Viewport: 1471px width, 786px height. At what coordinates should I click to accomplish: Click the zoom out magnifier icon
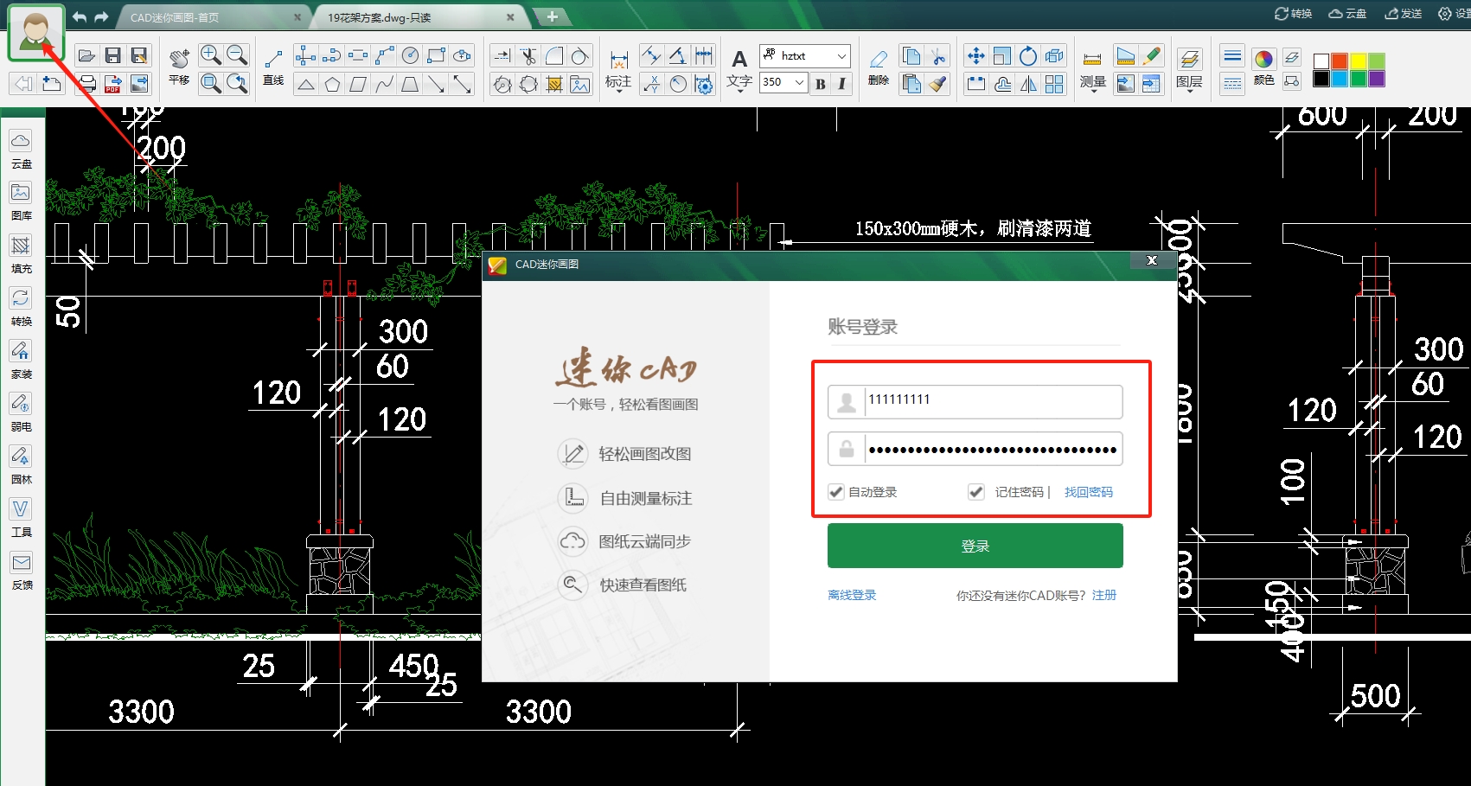tap(236, 55)
